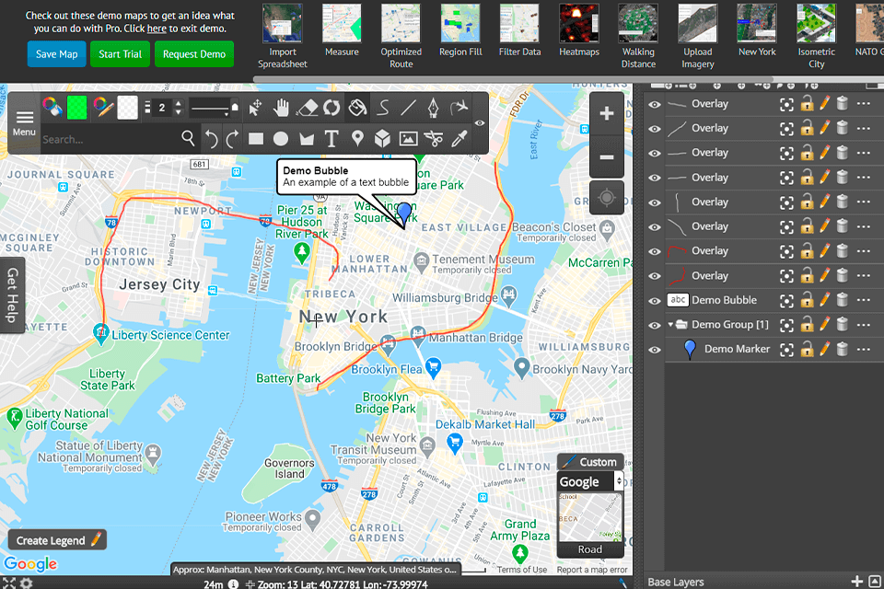Screen dimensions: 884x589
Task: Click the rotate arrows tool
Action: pos(331,107)
